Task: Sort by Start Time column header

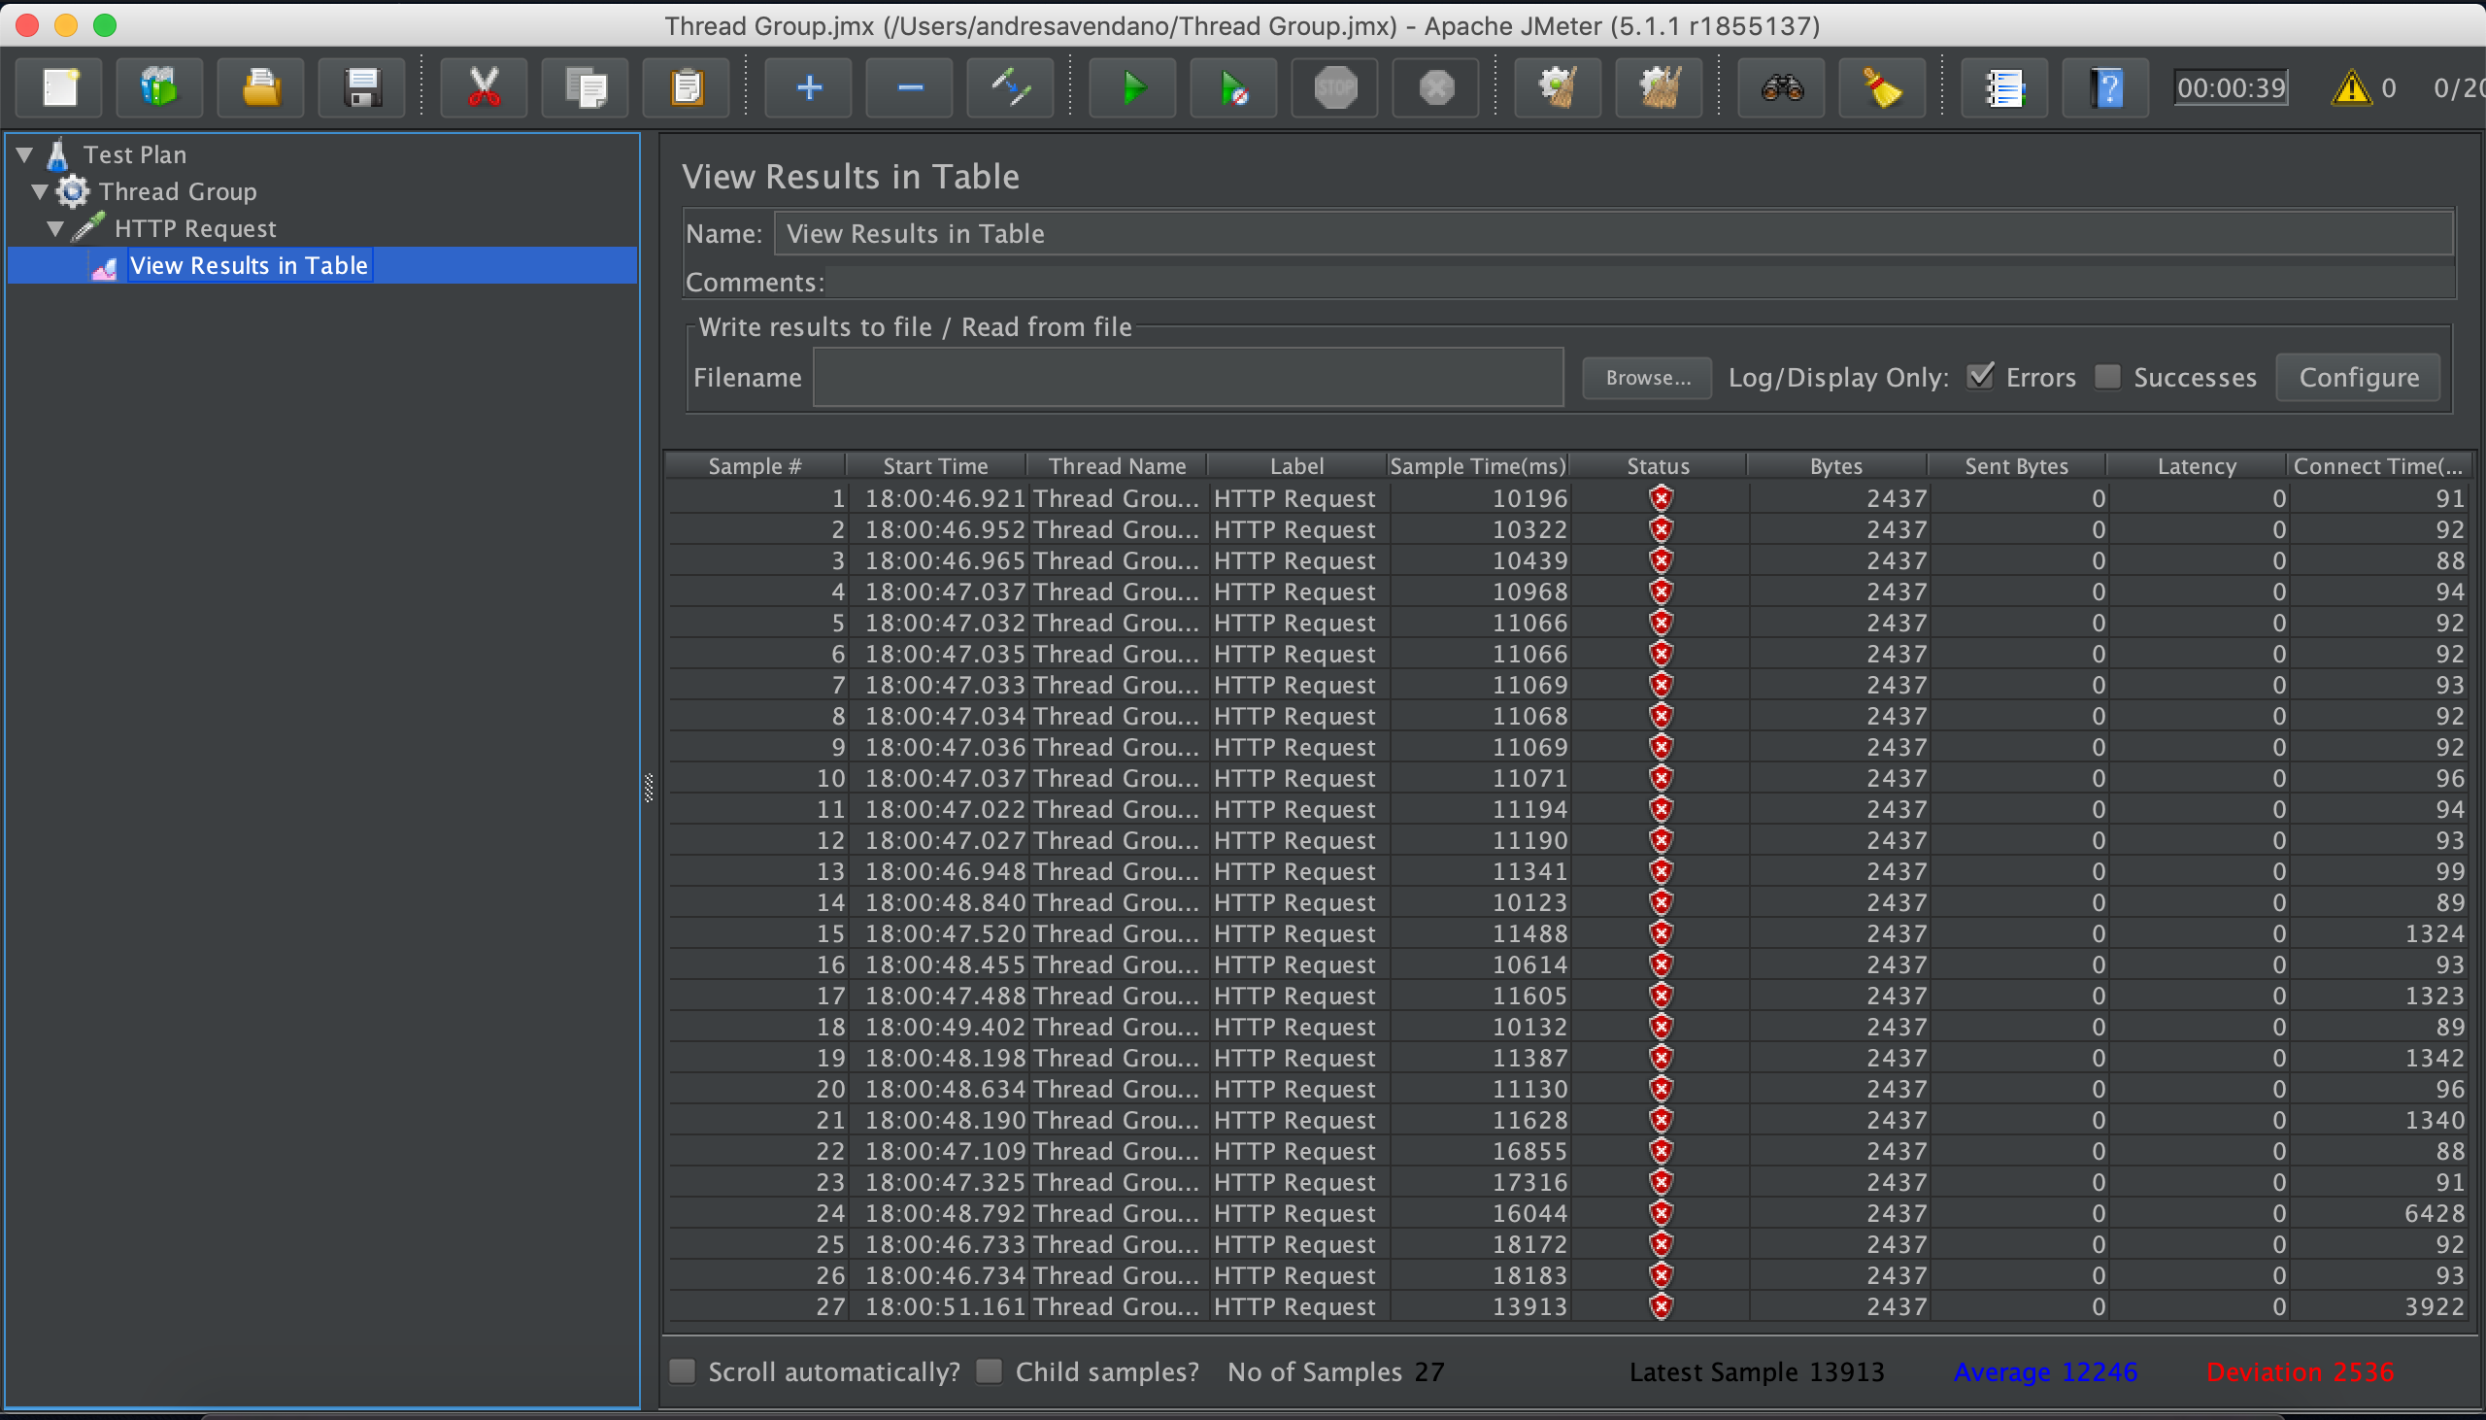Action: coord(936,466)
